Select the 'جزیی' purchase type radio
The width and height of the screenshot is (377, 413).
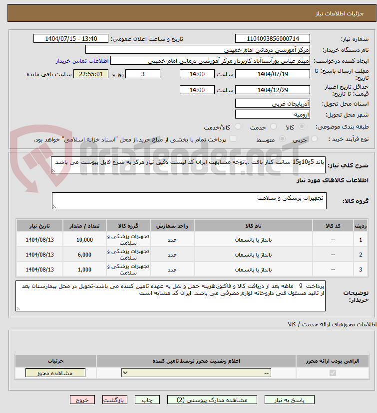(314, 139)
